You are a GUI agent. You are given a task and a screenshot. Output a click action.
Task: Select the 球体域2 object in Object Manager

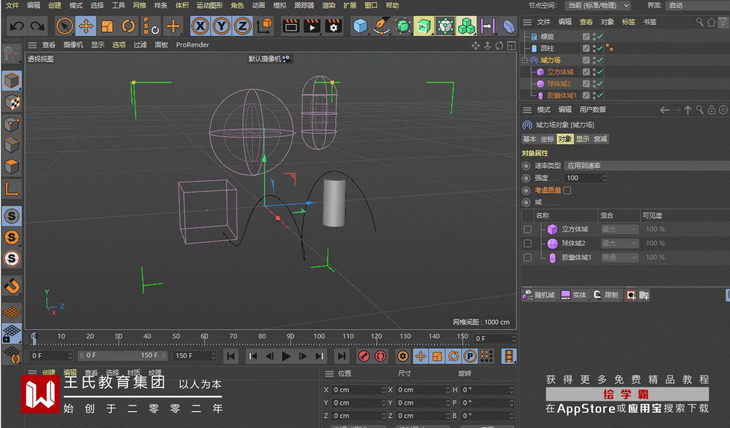coord(559,84)
